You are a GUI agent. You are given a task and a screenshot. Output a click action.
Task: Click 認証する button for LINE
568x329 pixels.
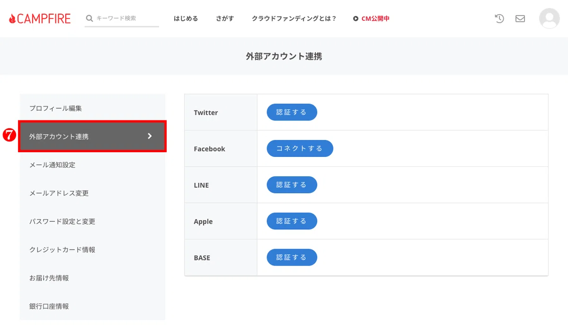click(292, 185)
